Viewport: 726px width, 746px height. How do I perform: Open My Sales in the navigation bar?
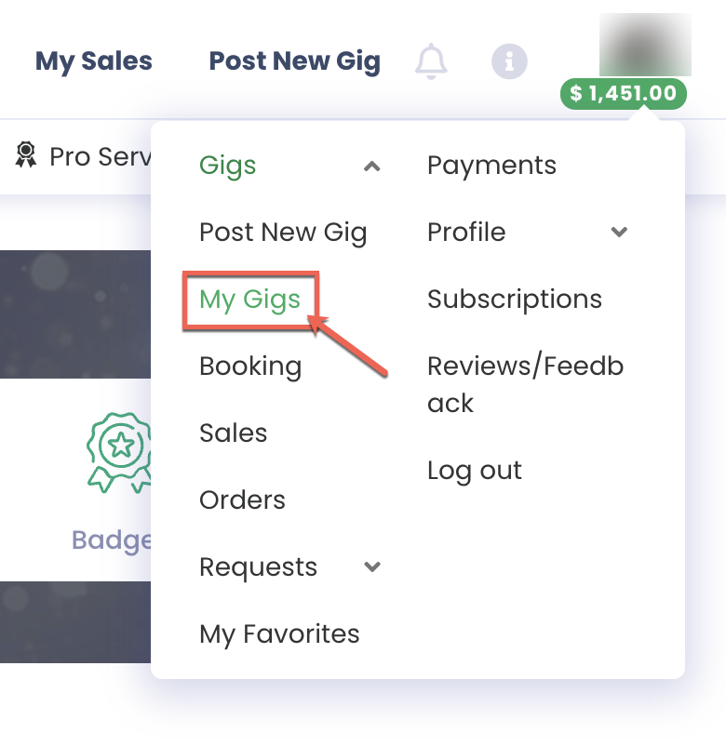point(93,60)
